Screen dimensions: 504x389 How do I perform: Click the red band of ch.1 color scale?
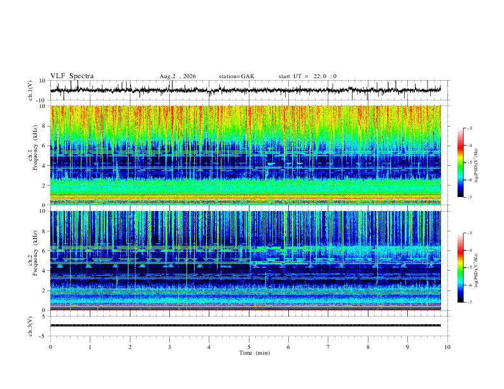pos(461,145)
